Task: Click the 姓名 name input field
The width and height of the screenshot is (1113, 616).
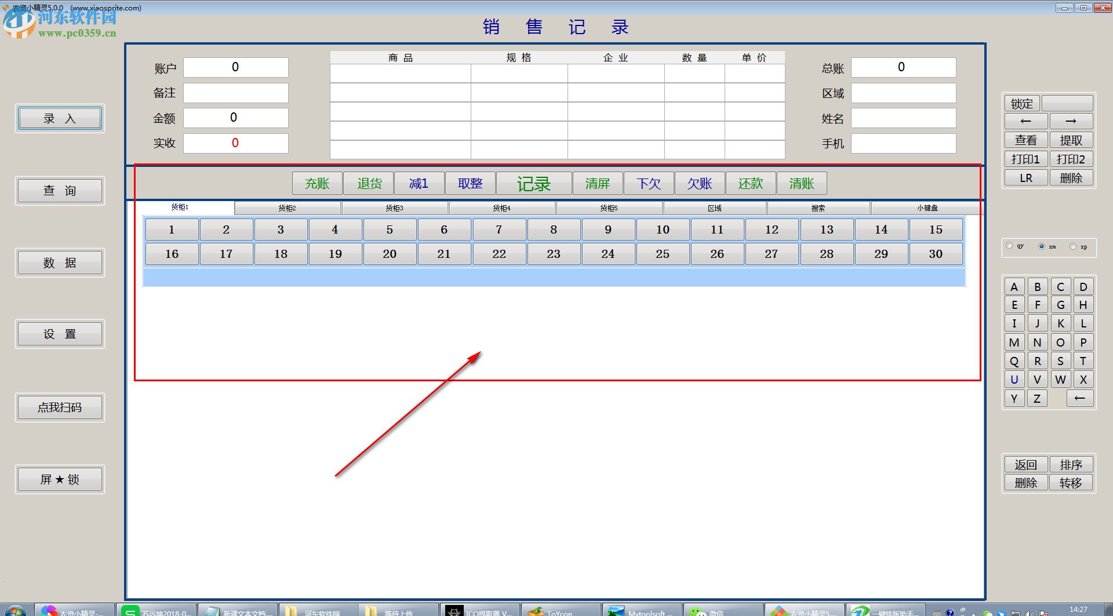Action: (903, 118)
